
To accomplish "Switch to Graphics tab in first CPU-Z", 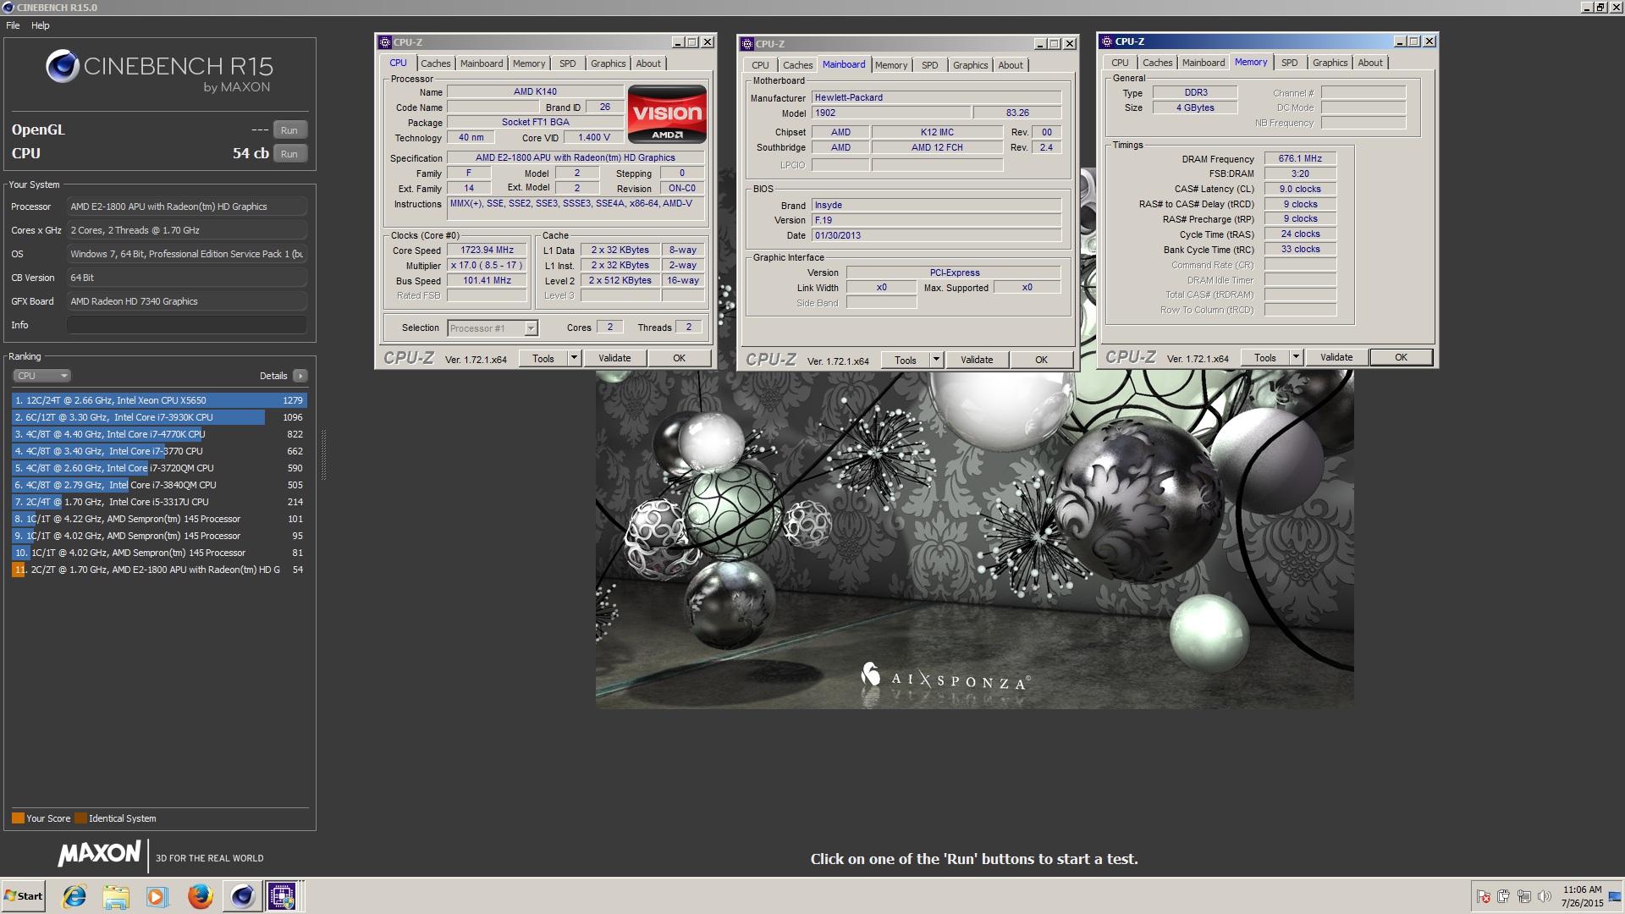I will tap(608, 63).
